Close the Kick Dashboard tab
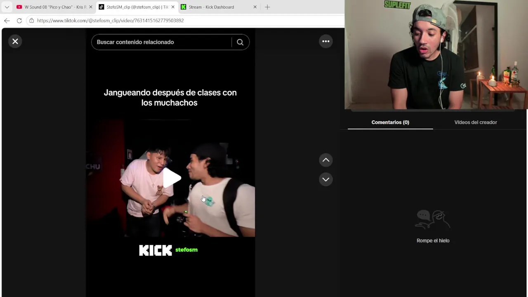The image size is (528, 297). (255, 7)
